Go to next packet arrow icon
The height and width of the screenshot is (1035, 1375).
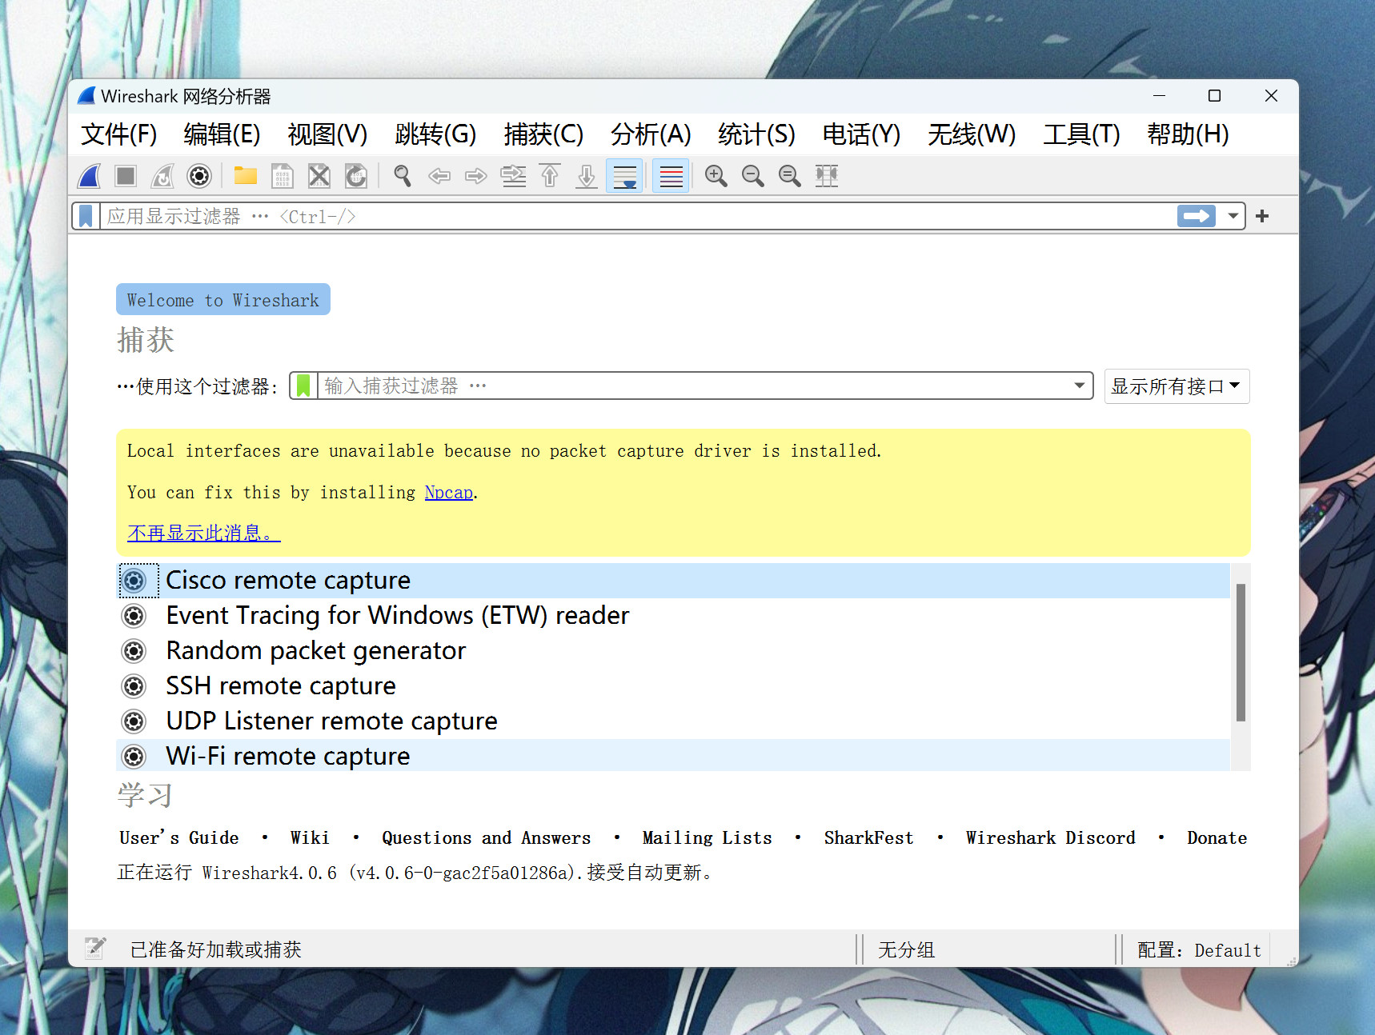click(476, 176)
